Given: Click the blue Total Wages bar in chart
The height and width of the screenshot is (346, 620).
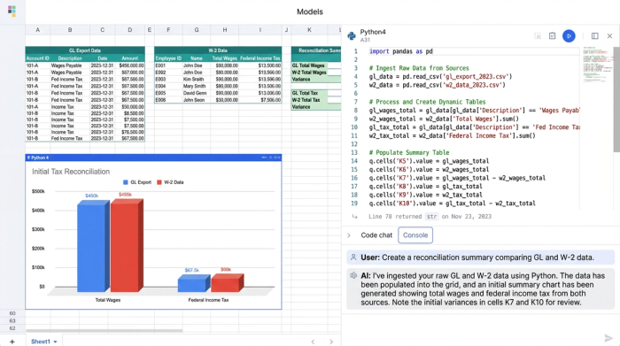Looking at the screenshot, I should (x=92, y=247).
